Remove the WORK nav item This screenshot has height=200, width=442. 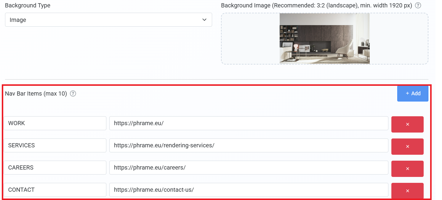click(407, 124)
